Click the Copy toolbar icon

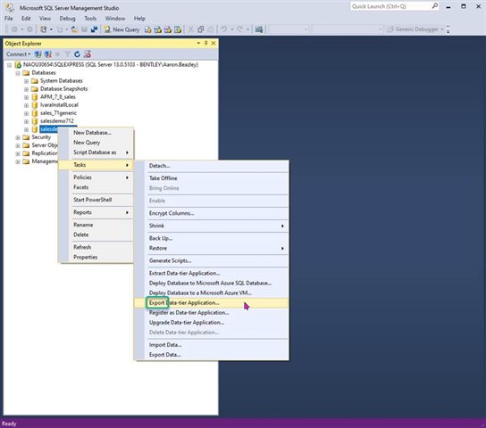pos(200,29)
